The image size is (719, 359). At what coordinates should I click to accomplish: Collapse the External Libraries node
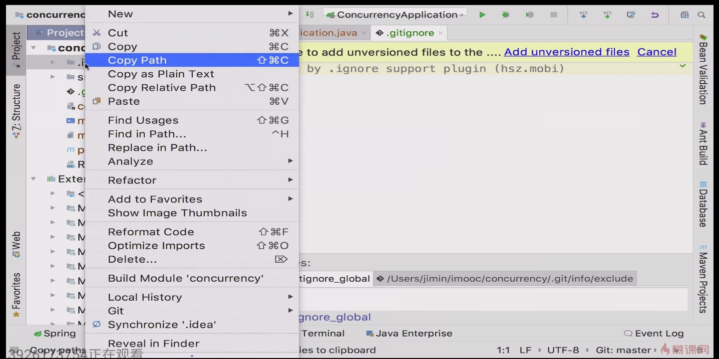click(33, 179)
